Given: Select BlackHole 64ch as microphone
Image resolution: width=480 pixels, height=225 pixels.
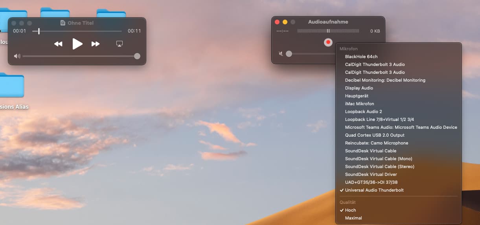Looking at the screenshot, I should [361, 57].
